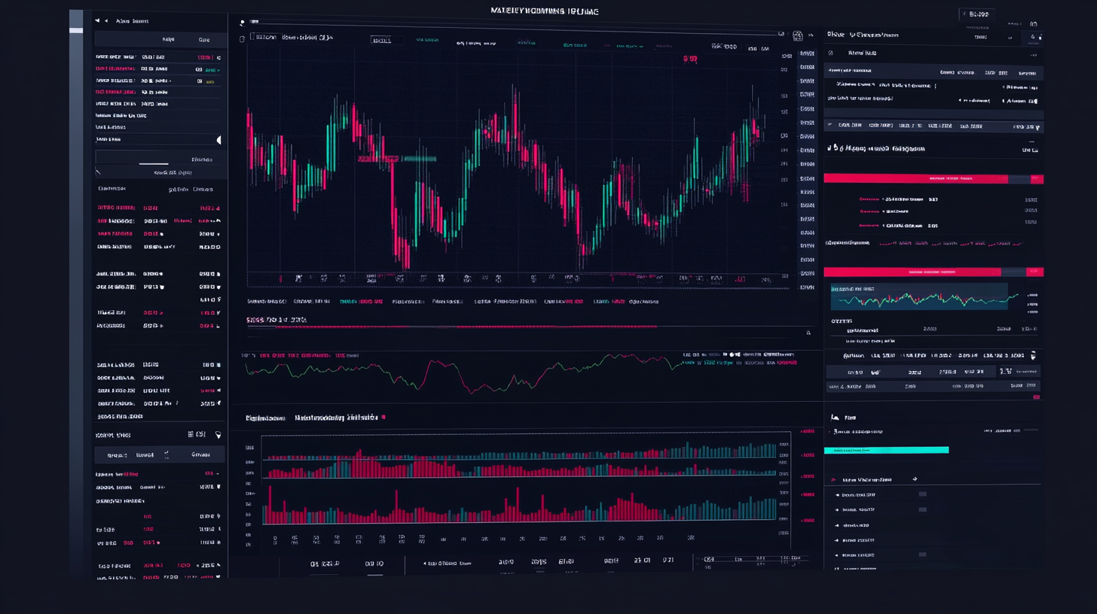Toggle the teal highlighted switch in the lower-right panel

pos(886,449)
